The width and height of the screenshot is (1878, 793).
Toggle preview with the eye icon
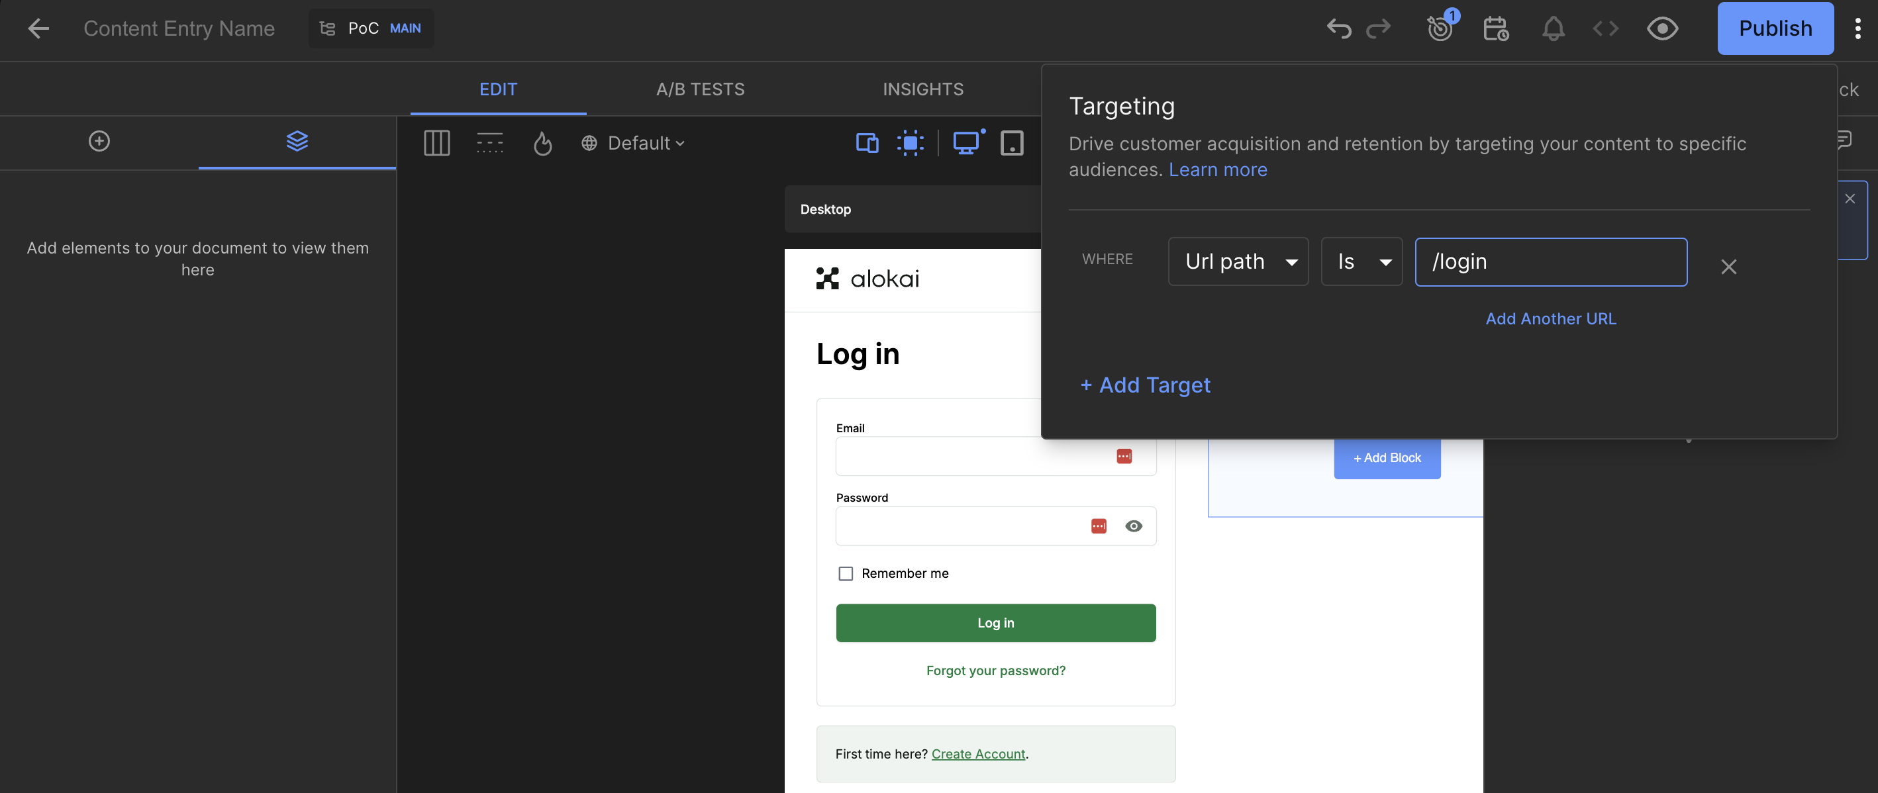pyautogui.click(x=1662, y=28)
